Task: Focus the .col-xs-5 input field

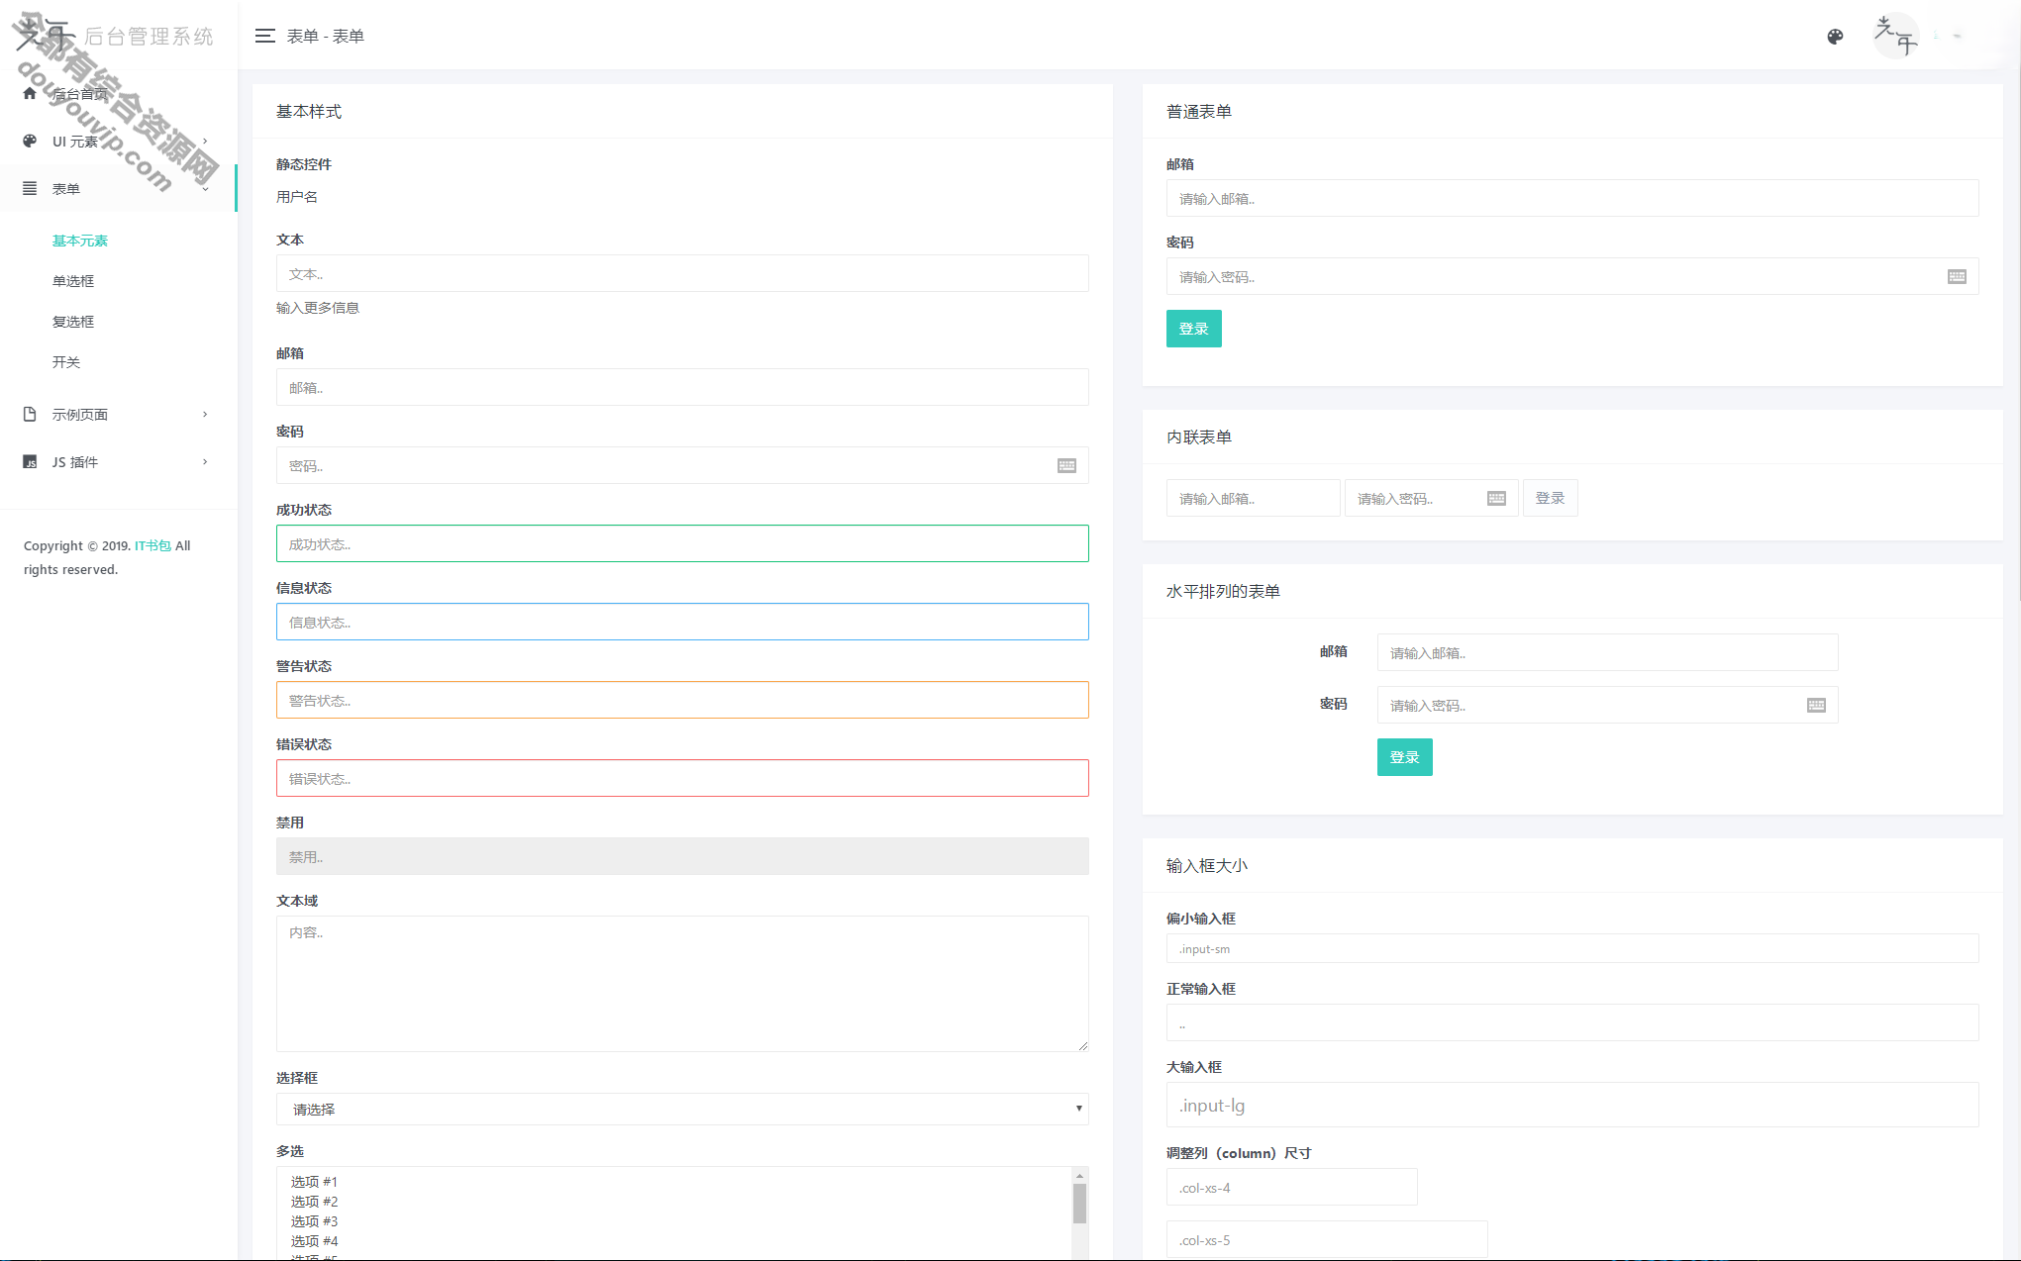Action: tap(1327, 1239)
